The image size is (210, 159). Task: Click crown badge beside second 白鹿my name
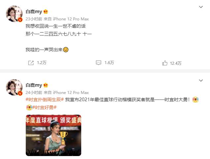point(46,85)
